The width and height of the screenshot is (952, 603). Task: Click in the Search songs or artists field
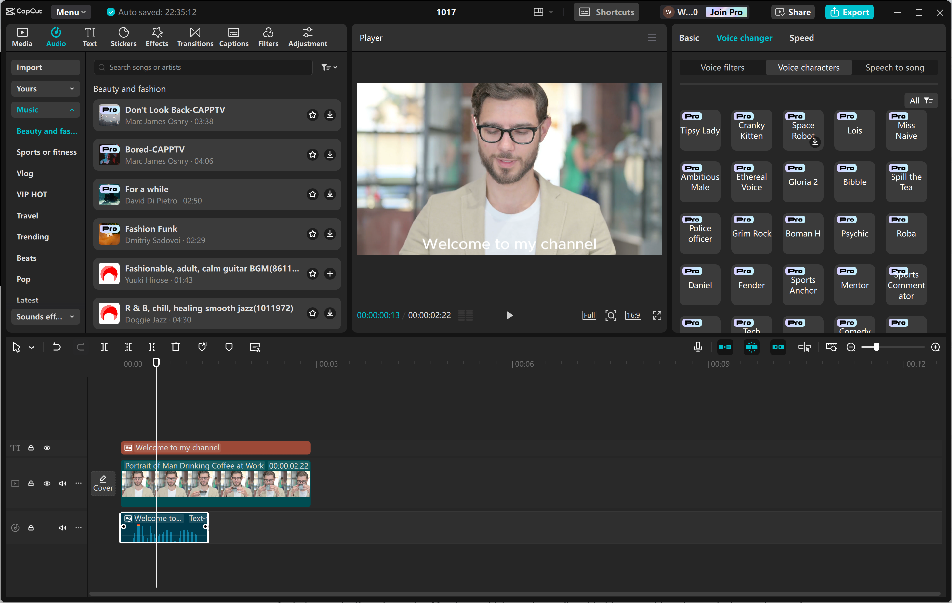203,67
